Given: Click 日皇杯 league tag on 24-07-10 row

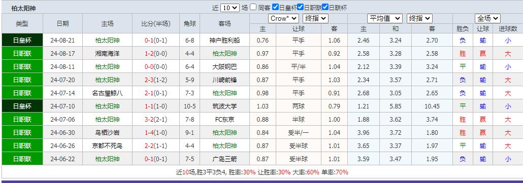Looking at the screenshot, I should (x=22, y=106).
